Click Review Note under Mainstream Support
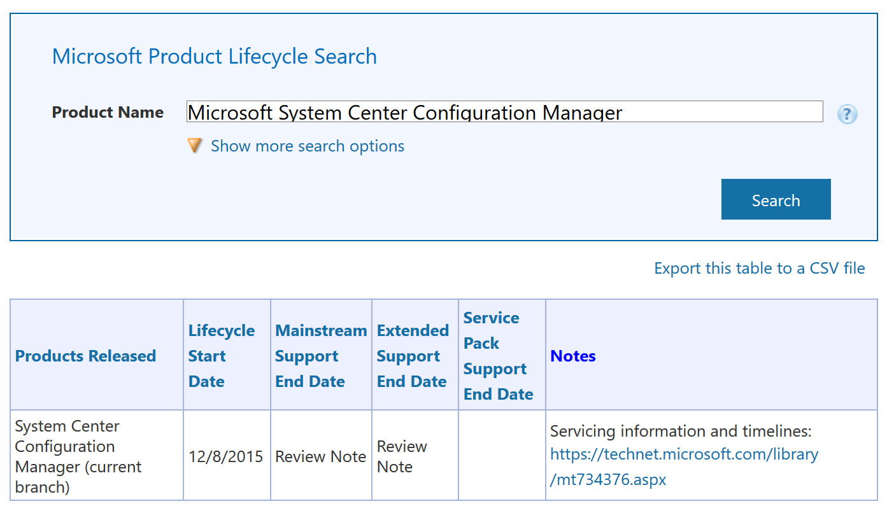 pos(320,456)
